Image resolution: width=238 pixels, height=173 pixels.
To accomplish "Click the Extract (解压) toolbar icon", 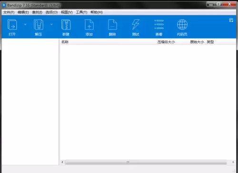I will click(x=39, y=25).
